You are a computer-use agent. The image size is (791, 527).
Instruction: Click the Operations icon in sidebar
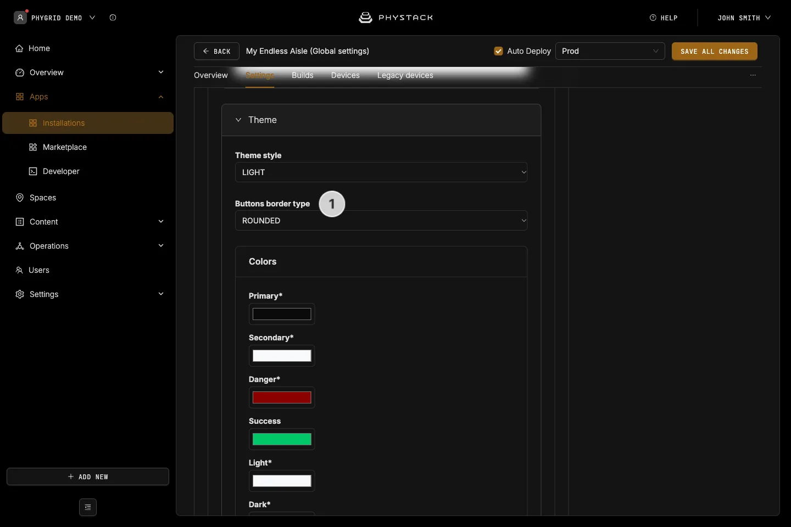20,246
